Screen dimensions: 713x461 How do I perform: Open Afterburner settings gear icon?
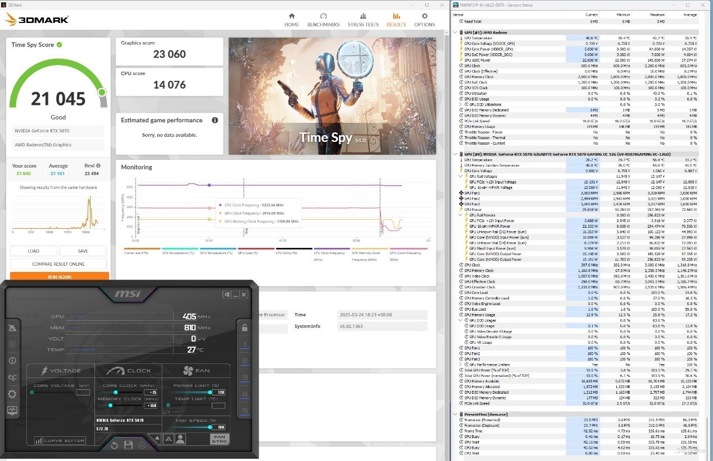(x=12, y=394)
